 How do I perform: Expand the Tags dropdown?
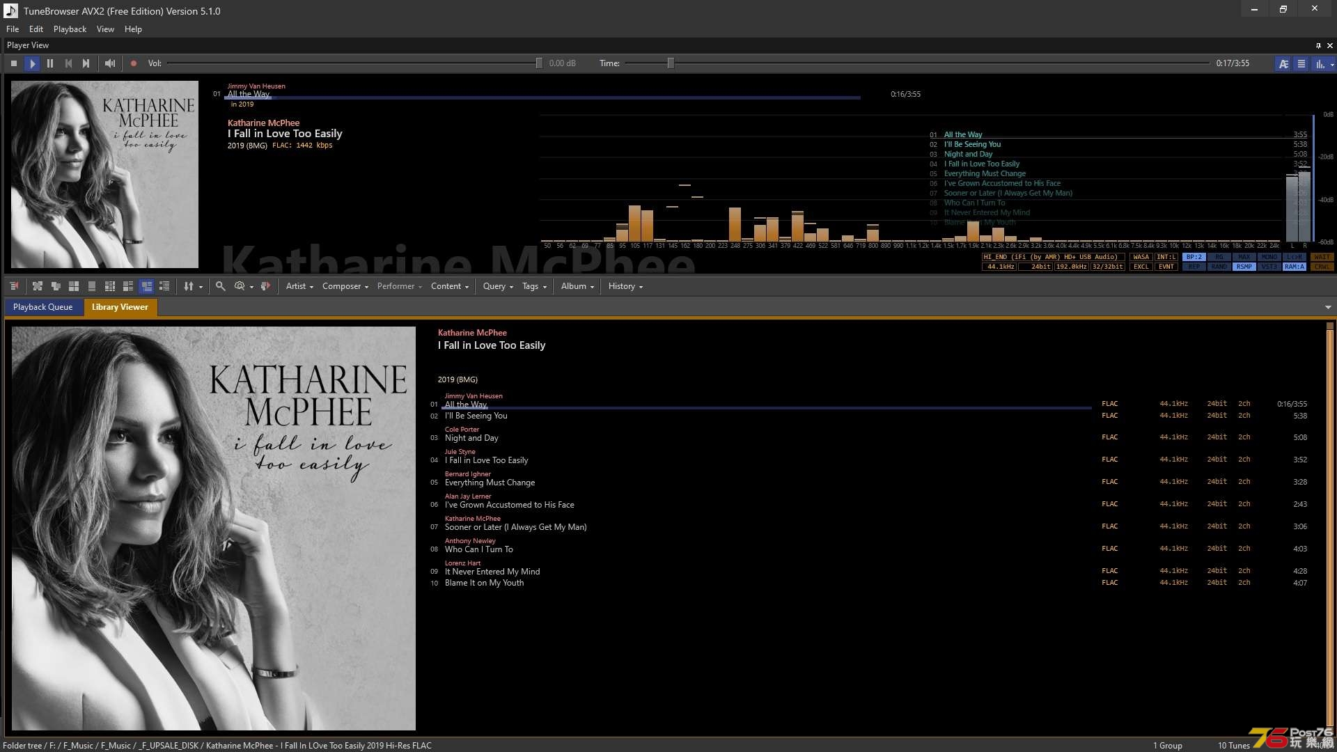(535, 286)
